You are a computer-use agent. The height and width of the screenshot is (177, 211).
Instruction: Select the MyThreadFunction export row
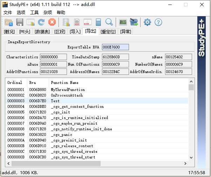pyautogui.click(x=97, y=90)
